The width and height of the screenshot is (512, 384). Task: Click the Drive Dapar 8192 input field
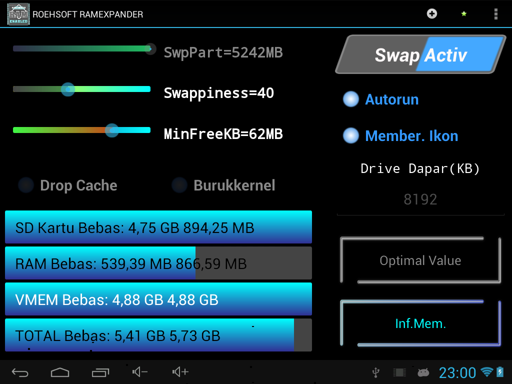[420, 199]
